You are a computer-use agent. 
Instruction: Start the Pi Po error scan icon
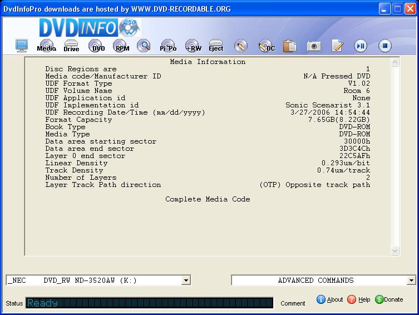point(168,46)
